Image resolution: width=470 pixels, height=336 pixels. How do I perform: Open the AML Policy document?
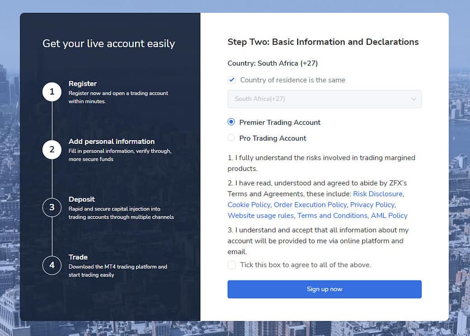point(389,216)
